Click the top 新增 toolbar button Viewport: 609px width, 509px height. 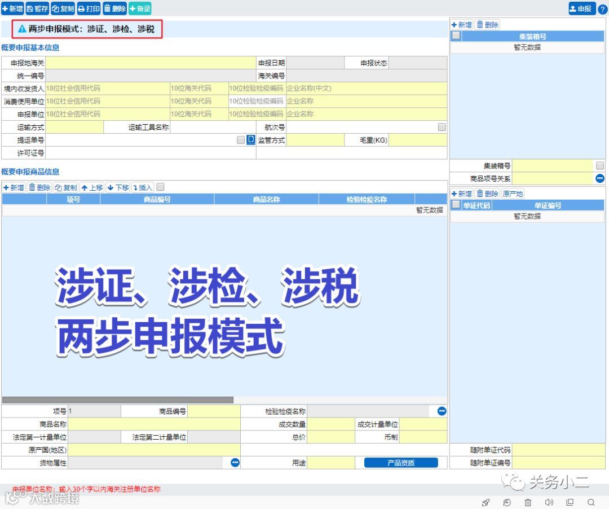[x=12, y=8]
